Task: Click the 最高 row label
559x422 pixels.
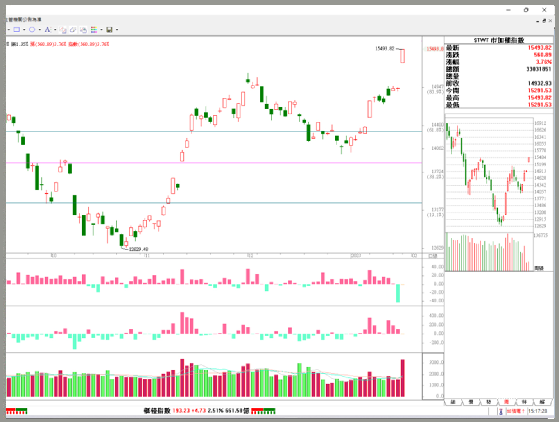Action: pyautogui.click(x=453, y=98)
